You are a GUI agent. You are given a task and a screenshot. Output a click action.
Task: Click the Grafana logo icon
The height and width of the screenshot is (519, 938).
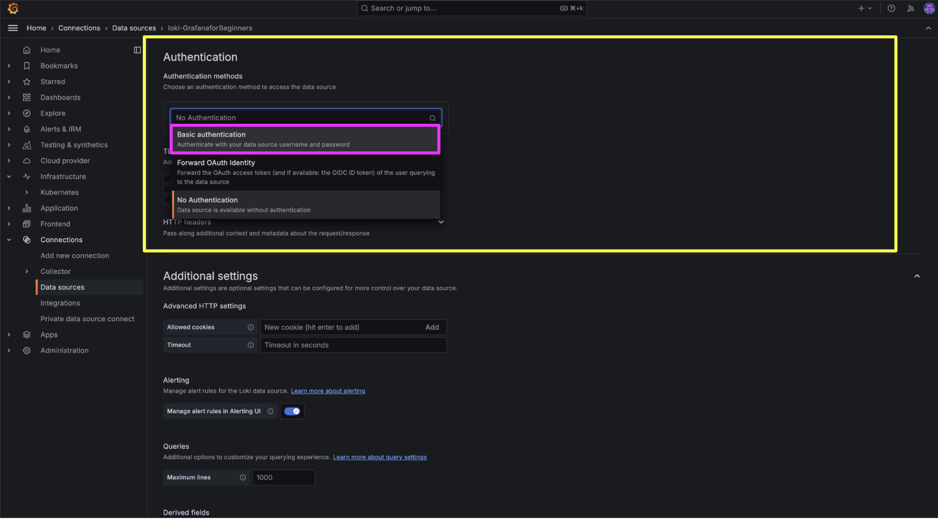click(13, 8)
